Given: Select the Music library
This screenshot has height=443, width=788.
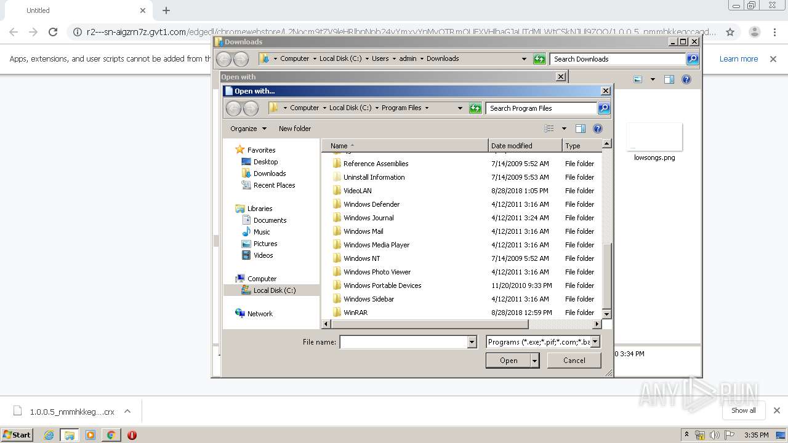Looking at the screenshot, I should (x=262, y=232).
